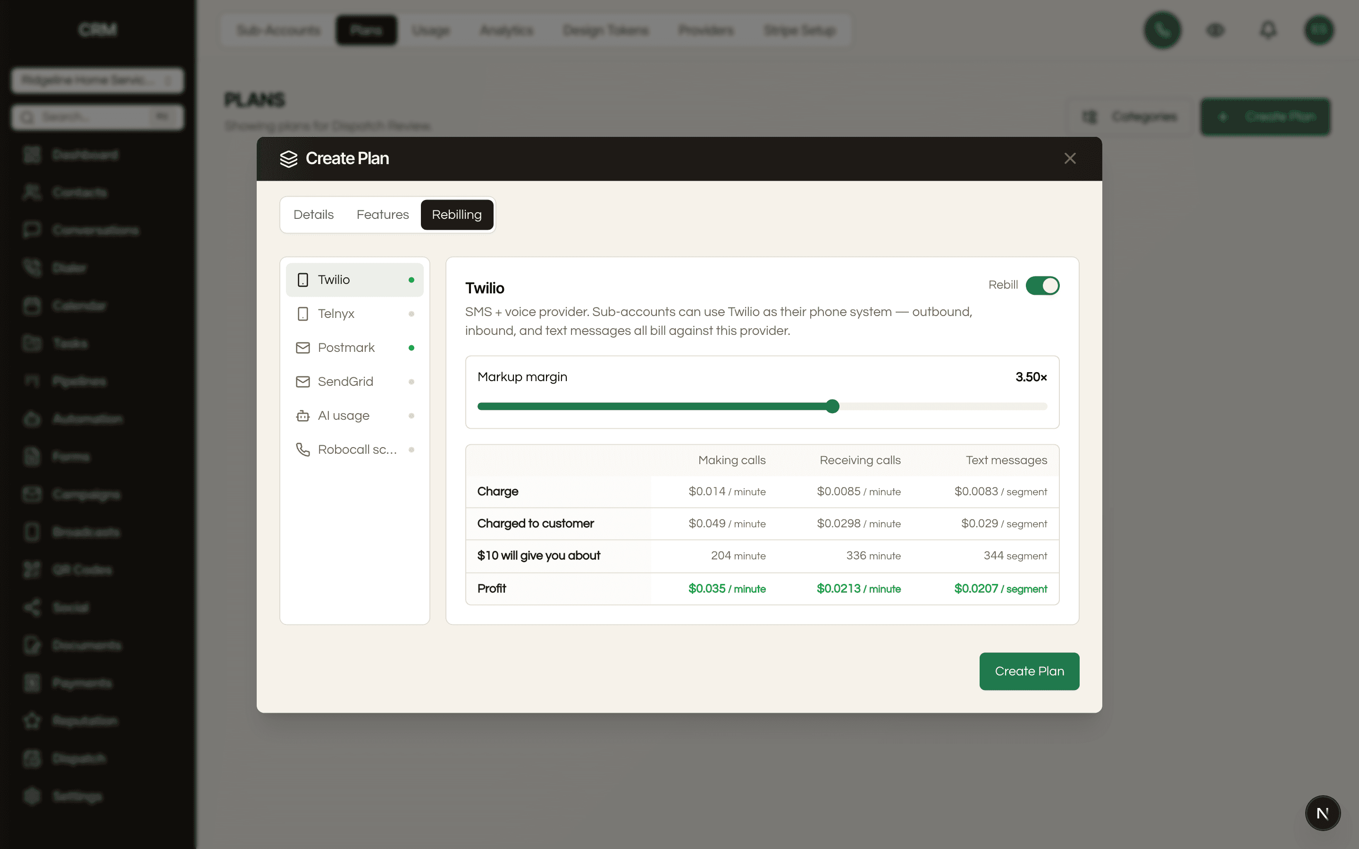Open Dashboard in the sidebar
Screen dimensions: 1359x849
pos(97,154)
